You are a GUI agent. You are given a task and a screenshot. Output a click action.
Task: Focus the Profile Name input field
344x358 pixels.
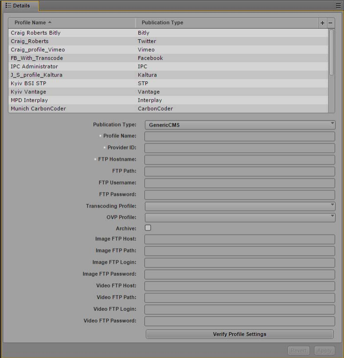point(240,136)
